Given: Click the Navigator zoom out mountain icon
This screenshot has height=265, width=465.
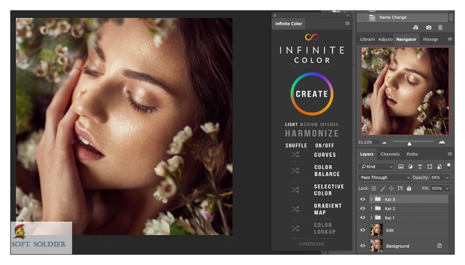Looking at the screenshot, I should click(384, 142).
